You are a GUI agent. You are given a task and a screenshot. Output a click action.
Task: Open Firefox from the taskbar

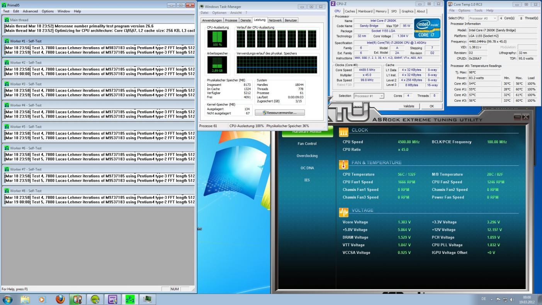click(x=60, y=299)
